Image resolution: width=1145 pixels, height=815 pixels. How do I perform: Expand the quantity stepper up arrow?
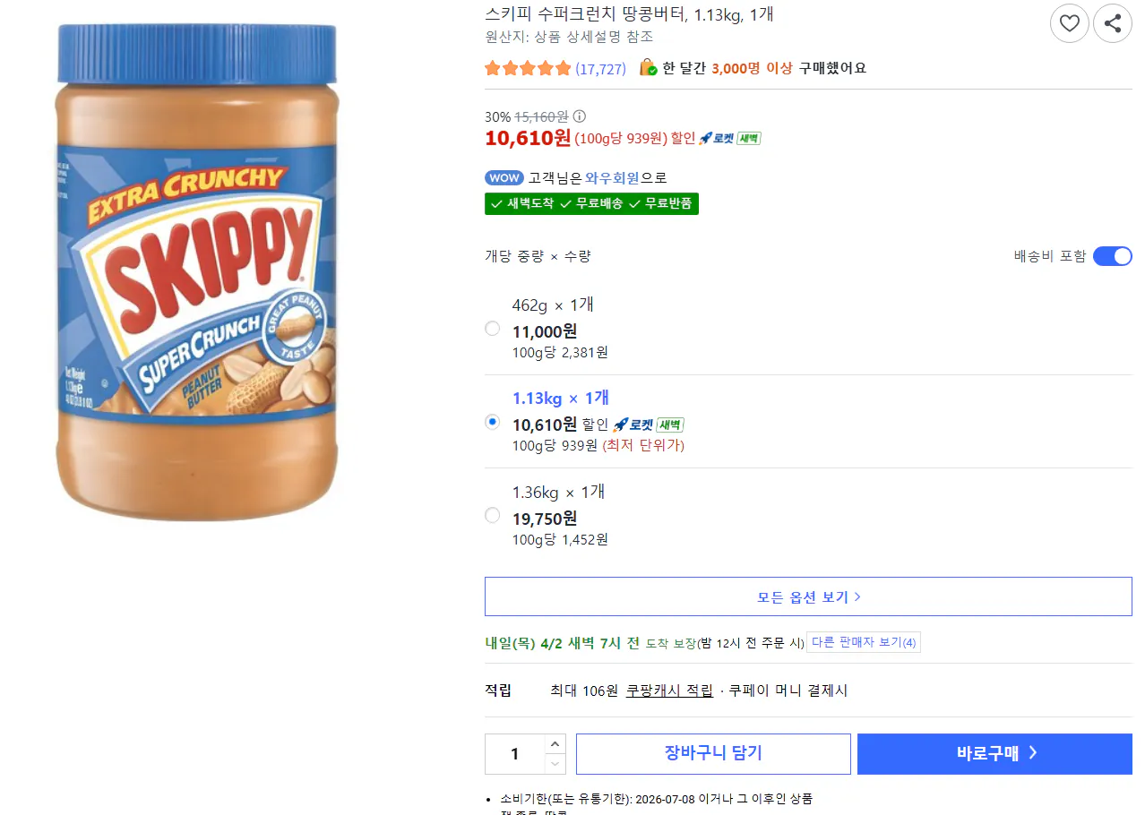(556, 742)
